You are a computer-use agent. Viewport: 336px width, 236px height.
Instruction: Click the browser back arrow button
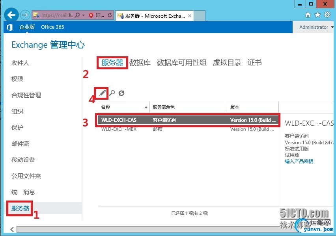11,15
